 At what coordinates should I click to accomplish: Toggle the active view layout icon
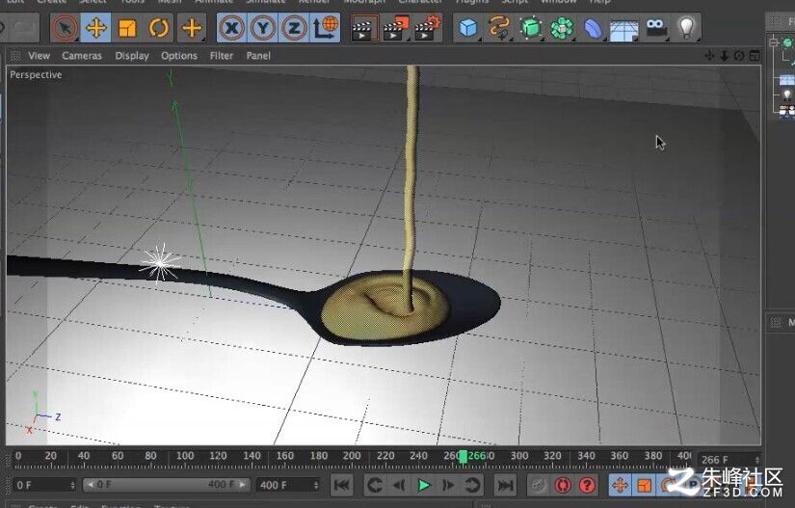[755, 56]
